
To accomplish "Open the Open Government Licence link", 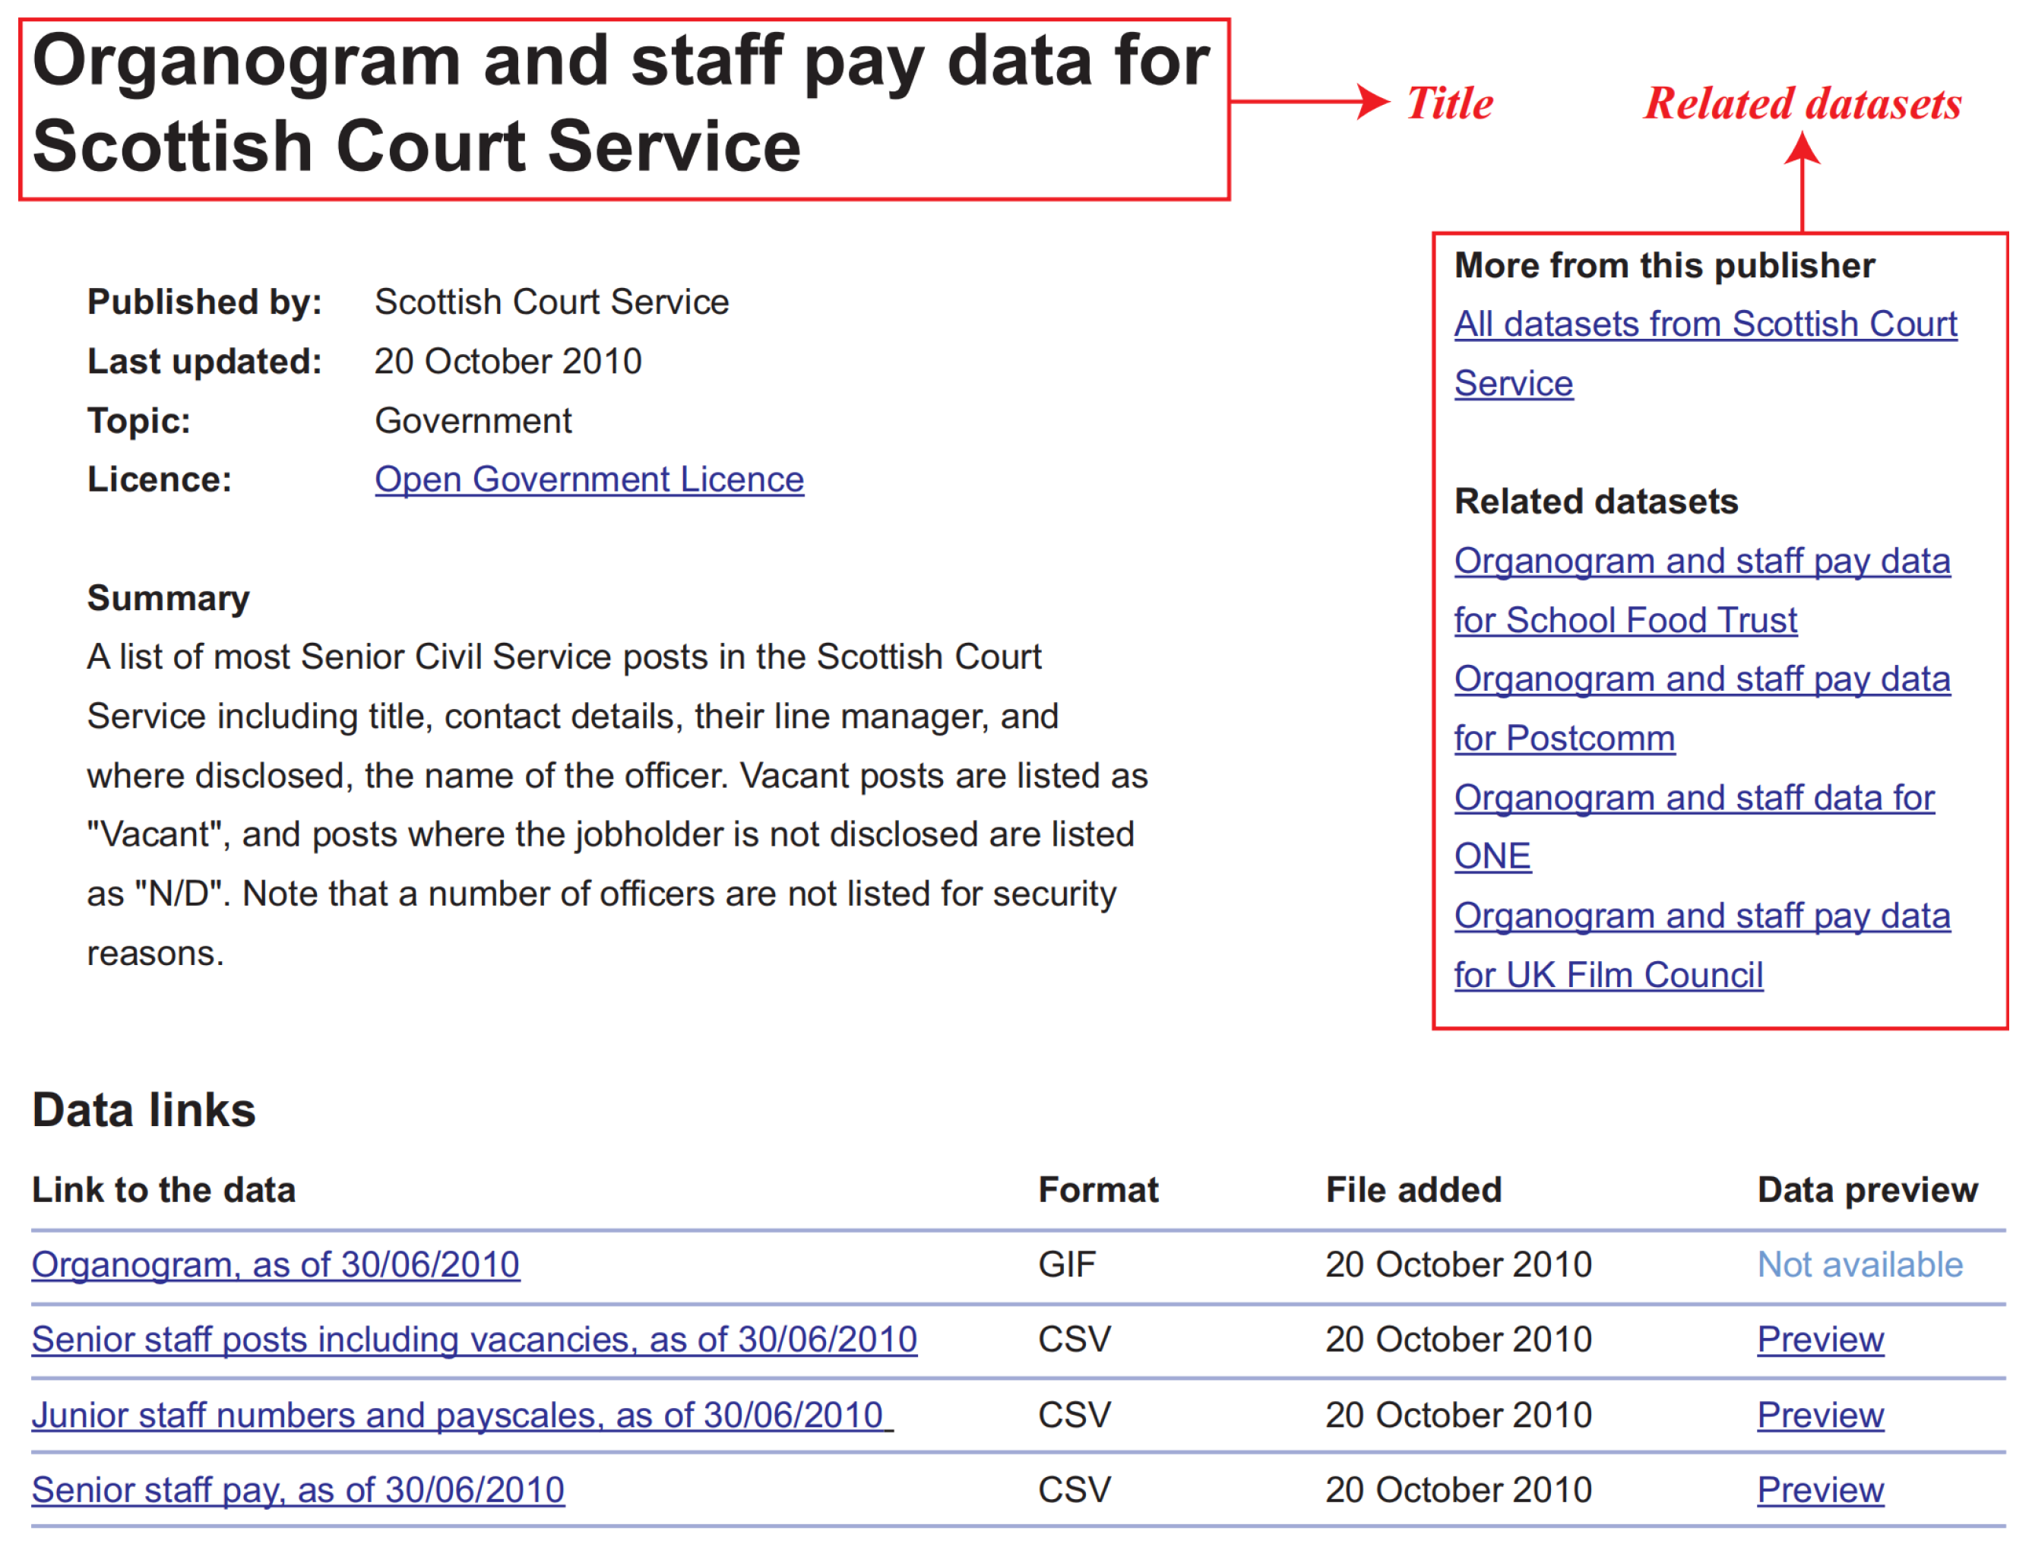I will 589,479.
